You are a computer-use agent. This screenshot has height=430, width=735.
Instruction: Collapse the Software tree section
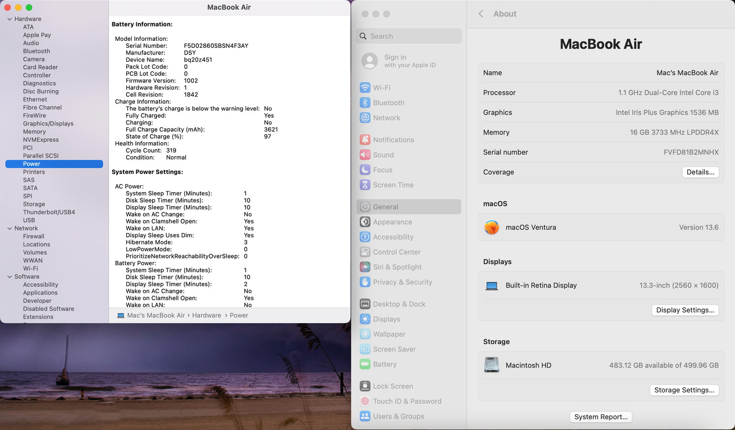point(10,277)
